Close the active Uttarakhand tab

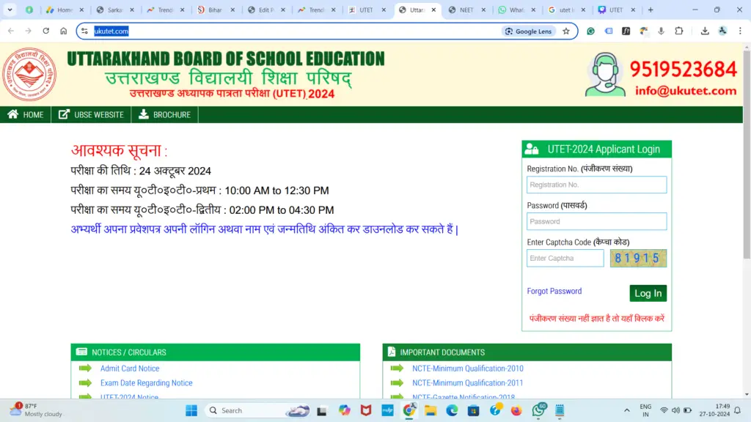[x=433, y=10]
